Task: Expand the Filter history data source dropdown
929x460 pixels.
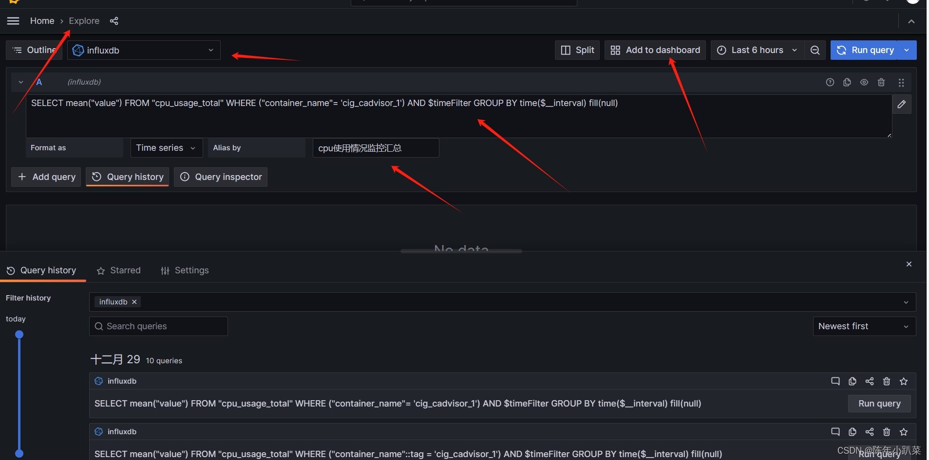Action: pos(906,302)
